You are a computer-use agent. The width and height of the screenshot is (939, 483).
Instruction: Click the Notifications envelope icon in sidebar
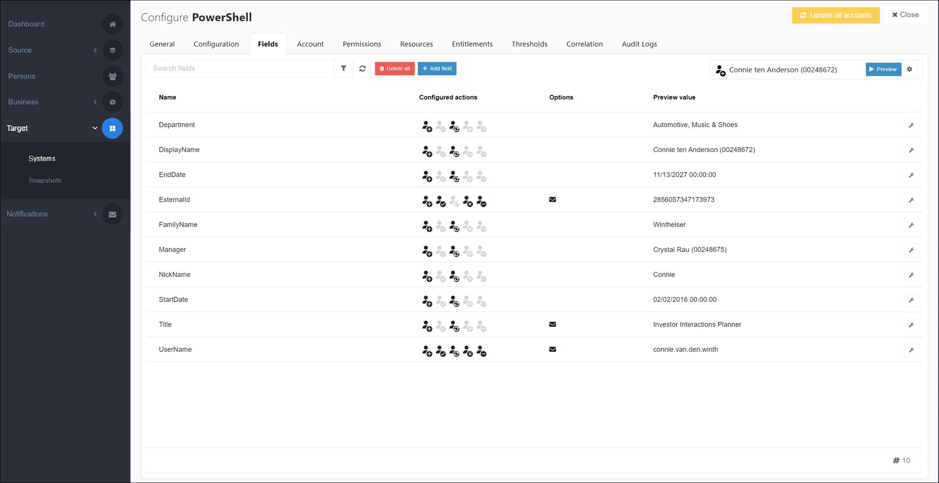click(x=112, y=214)
